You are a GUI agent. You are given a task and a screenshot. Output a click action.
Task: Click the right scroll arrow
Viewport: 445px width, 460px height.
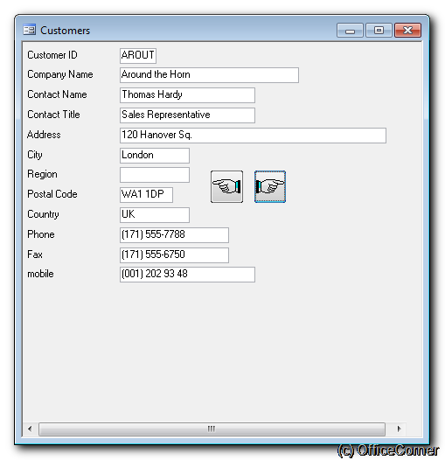pyautogui.click(x=399, y=429)
